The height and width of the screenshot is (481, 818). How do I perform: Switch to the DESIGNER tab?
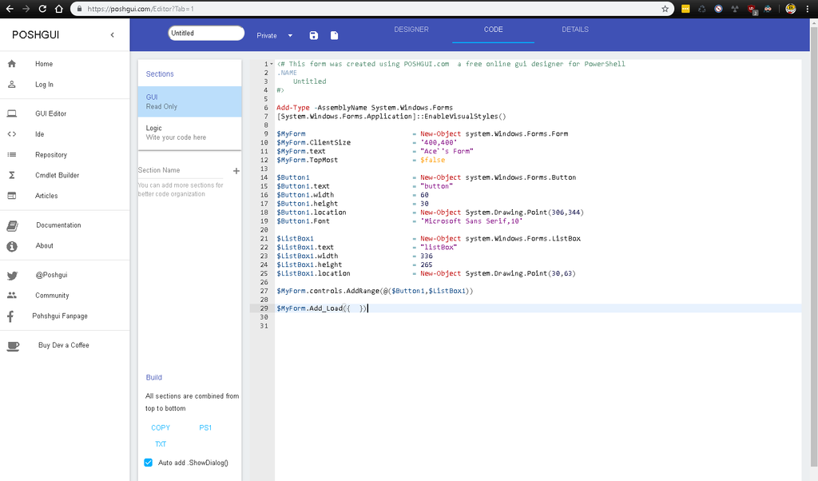411,29
